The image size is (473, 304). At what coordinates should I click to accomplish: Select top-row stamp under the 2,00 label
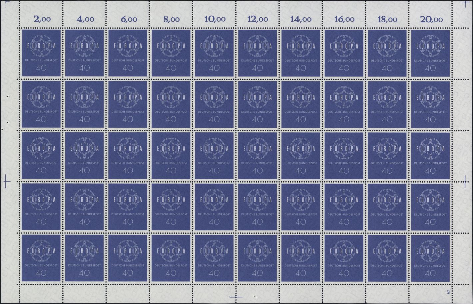pos(41,53)
